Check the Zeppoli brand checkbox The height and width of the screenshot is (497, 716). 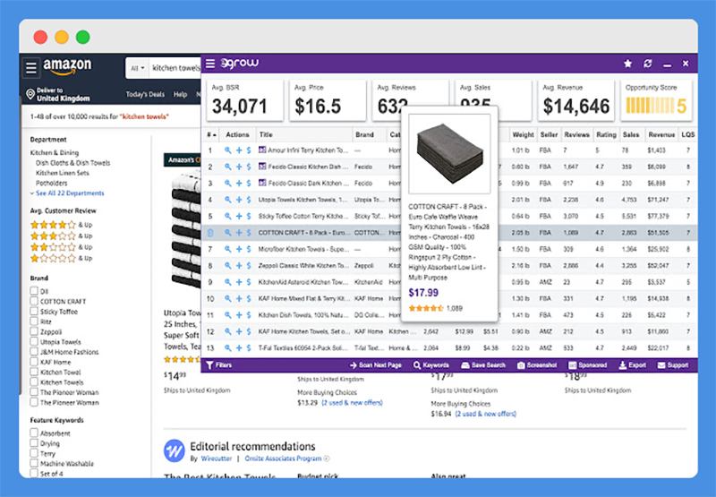(34, 331)
